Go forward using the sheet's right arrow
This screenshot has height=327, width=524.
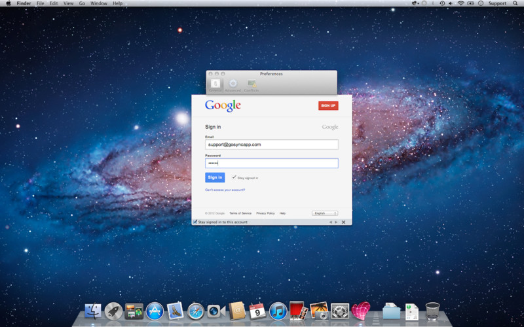point(336,222)
